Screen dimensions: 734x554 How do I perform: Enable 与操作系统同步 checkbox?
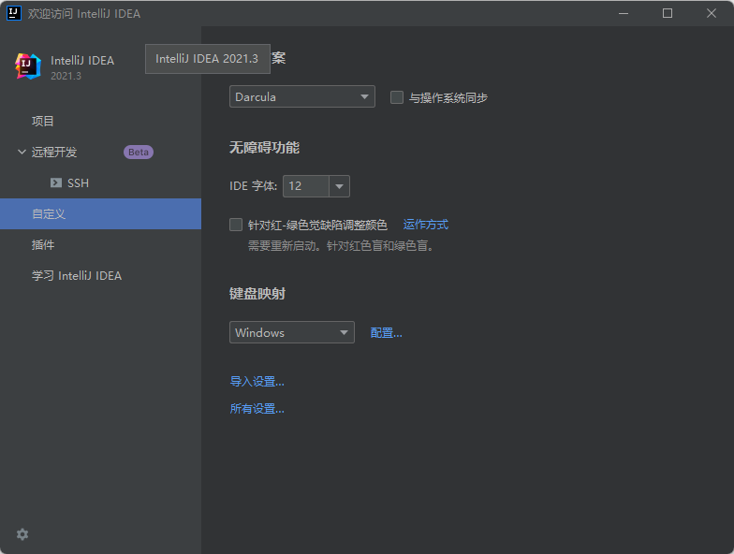click(x=397, y=97)
